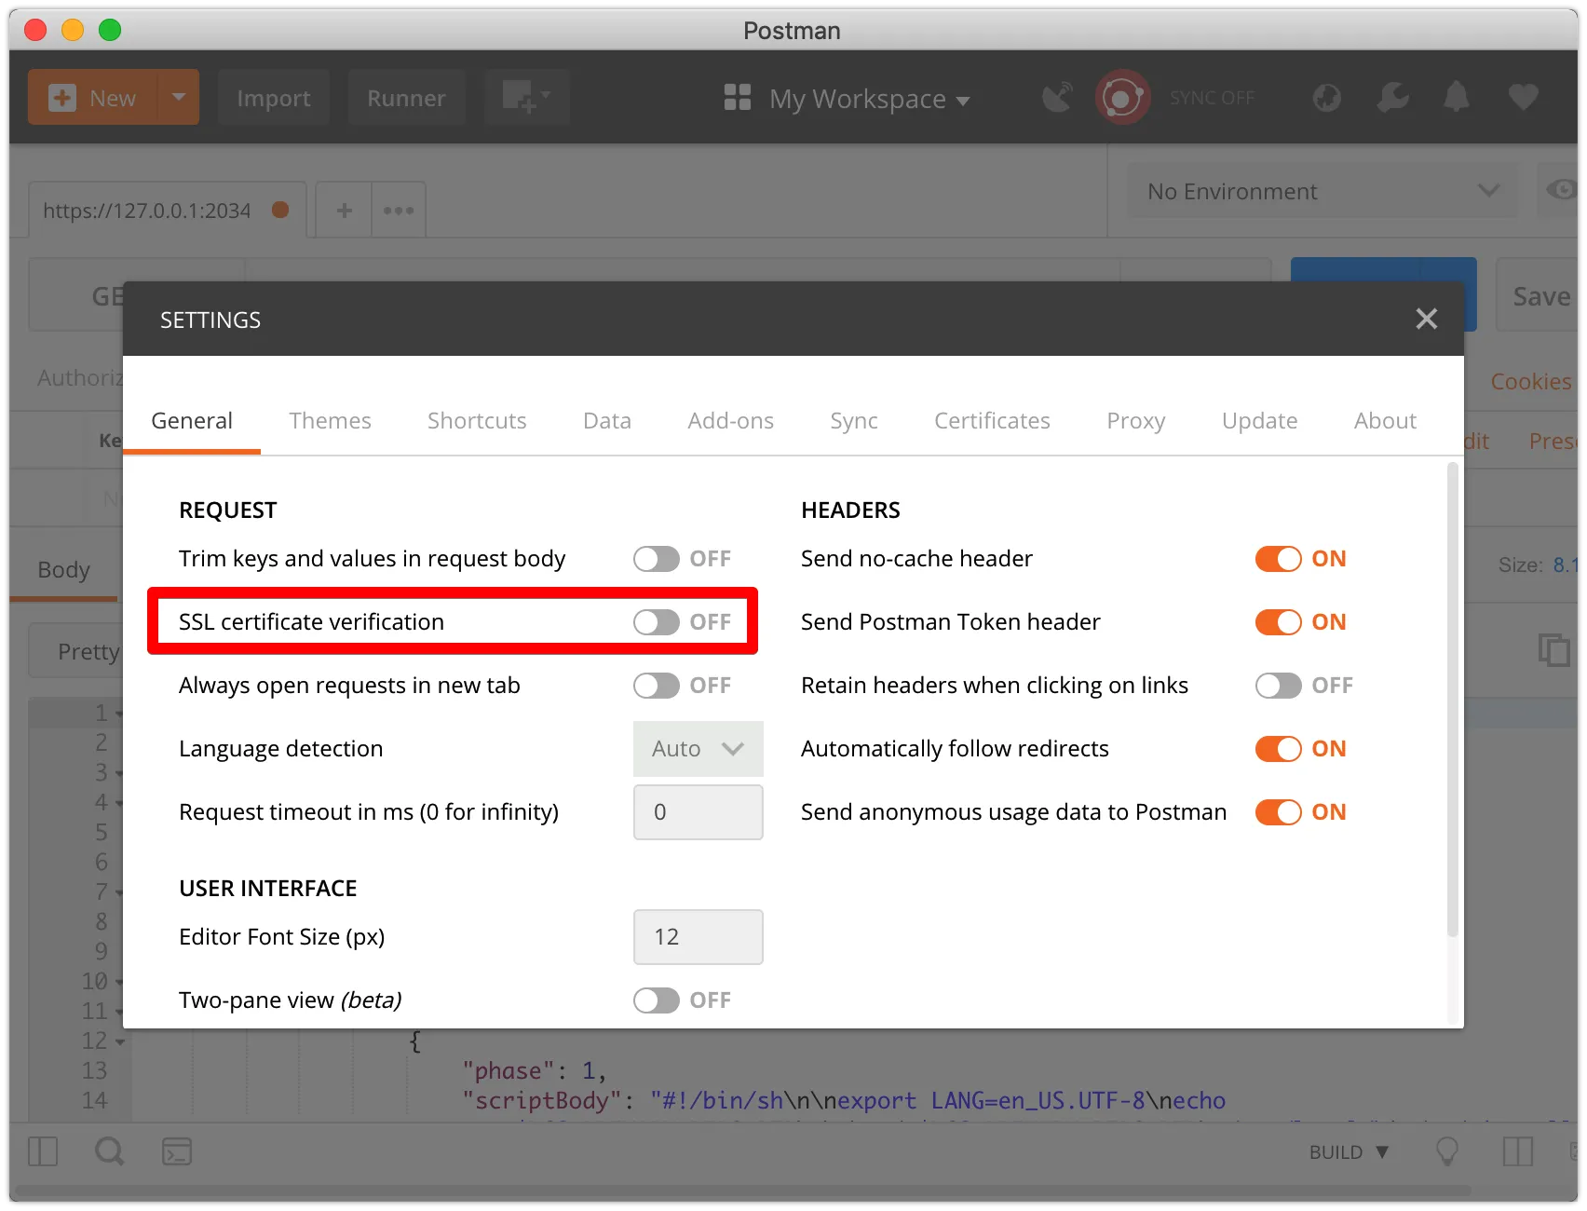Collapse the JSON fold arrow at line 7
This screenshot has width=1587, height=1211.
[x=120, y=892]
